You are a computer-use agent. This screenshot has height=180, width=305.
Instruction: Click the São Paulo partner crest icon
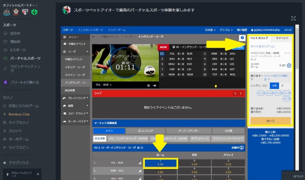[x=25, y=12]
